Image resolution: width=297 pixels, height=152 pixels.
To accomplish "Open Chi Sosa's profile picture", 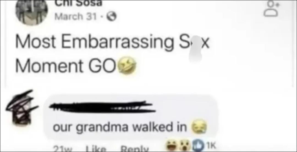I will (x=32, y=11).
